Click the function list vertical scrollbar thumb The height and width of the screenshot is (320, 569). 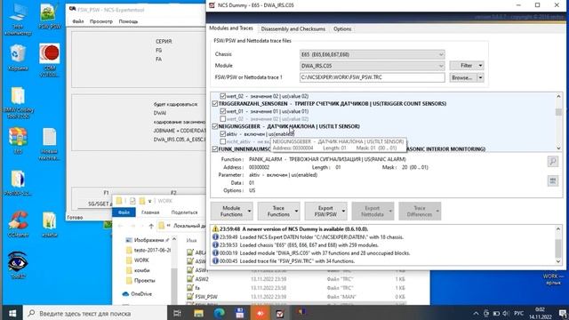[x=558, y=111]
